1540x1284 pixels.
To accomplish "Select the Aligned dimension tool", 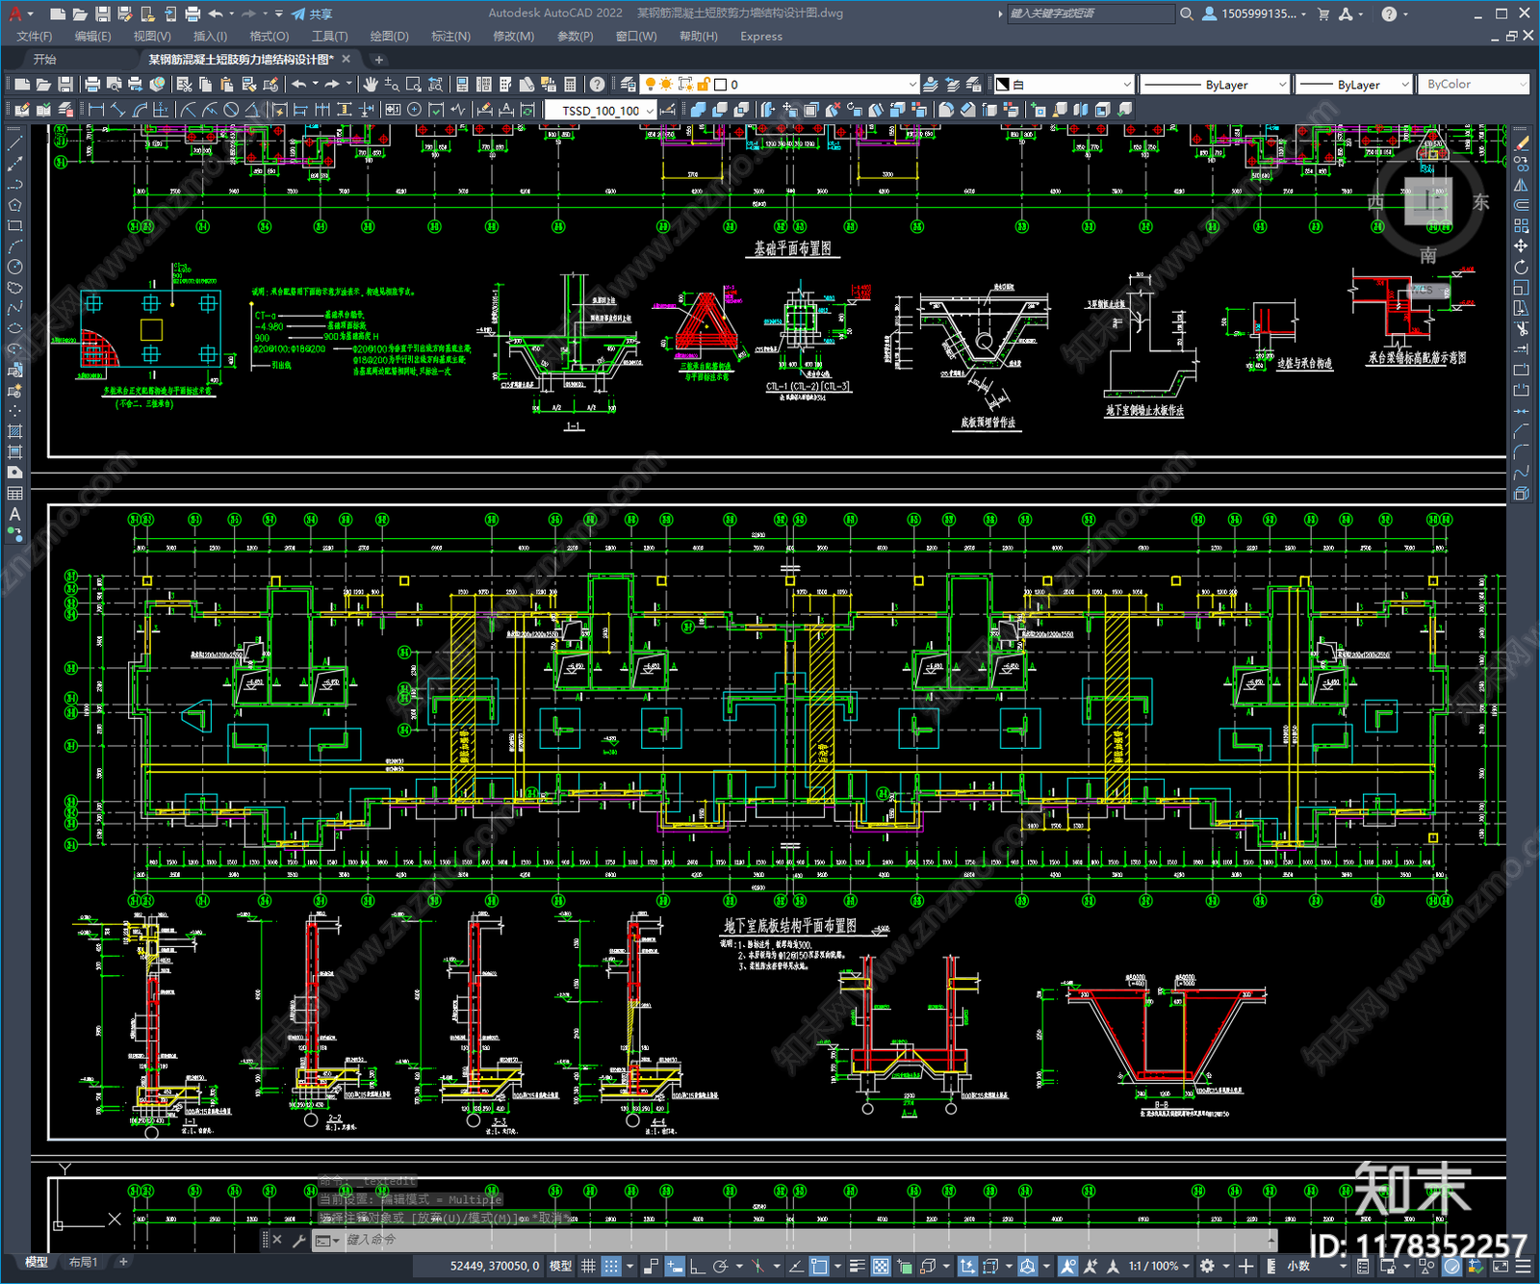I will pyautogui.click(x=117, y=110).
